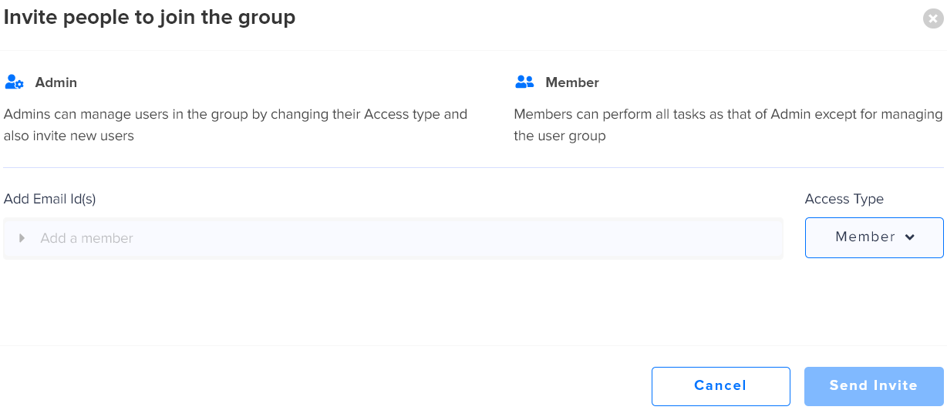Open the Member access type dropdown
This screenshot has height=410, width=947.
pyautogui.click(x=874, y=237)
